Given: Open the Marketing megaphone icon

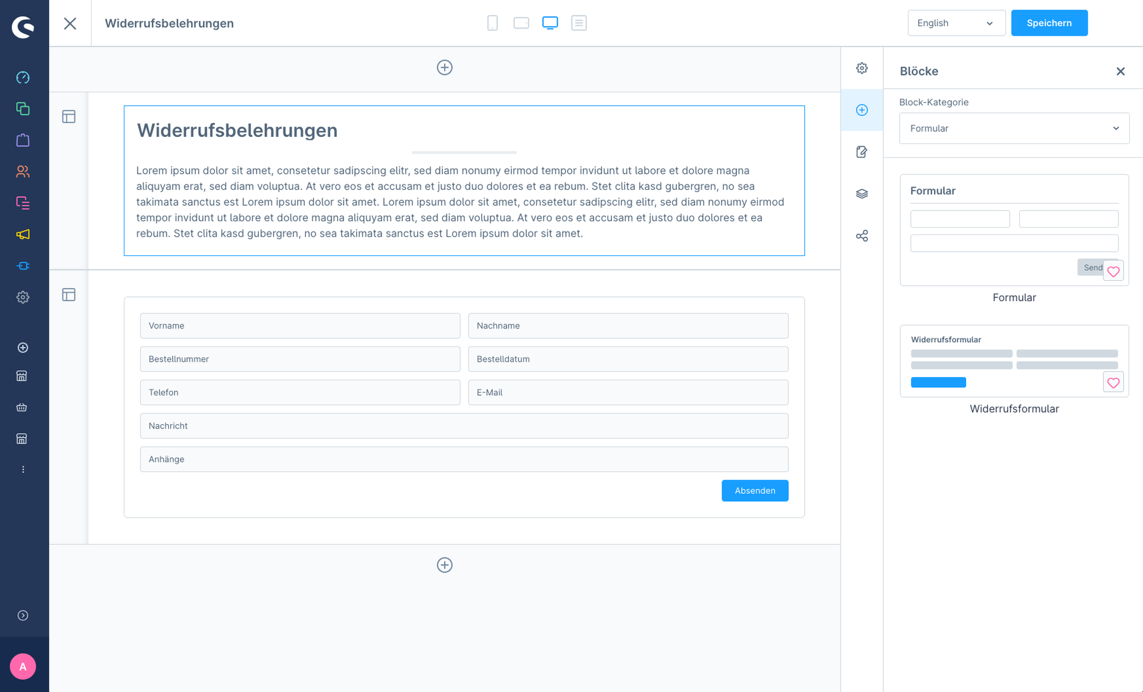Looking at the screenshot, I should tap(23, 234).
